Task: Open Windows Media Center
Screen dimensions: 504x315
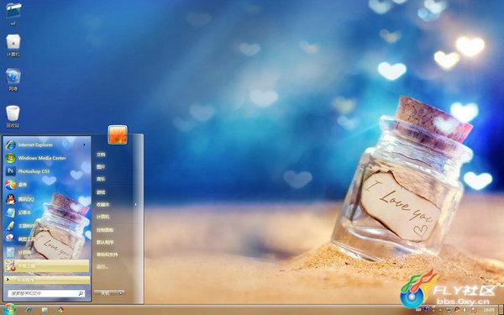Action: (x=46, y=158)
